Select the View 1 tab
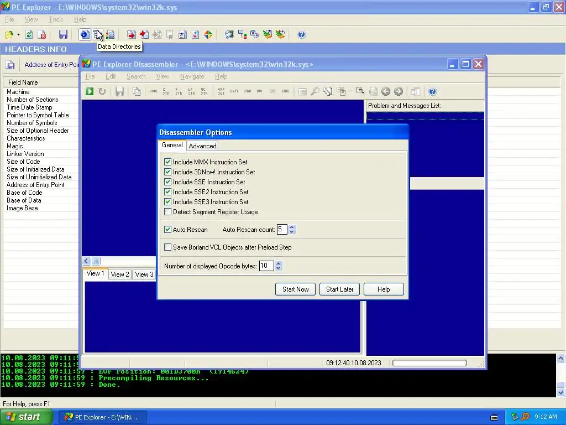The image size is (566, 425). pyautogui.click(x=95, y=273)
